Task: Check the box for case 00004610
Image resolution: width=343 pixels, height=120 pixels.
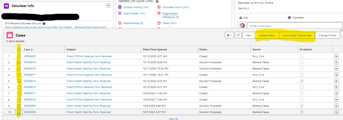Action: pyautogui.click(x=19, y=100)
